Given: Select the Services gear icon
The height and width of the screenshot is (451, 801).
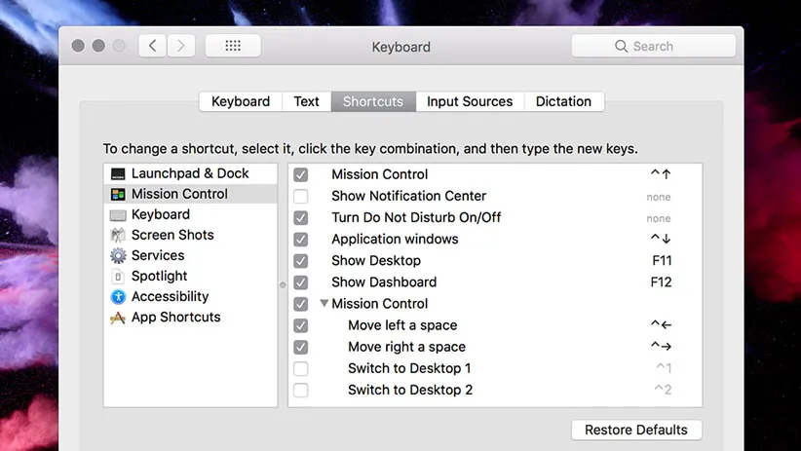Looking at the screenshot, I should (118, 255).
